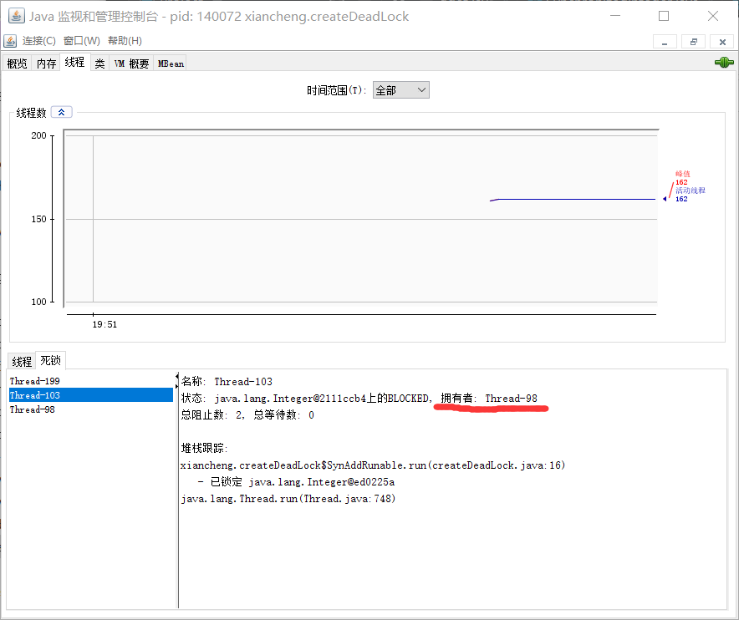Click the 堆栈跟踪 heading
Screen dimensions: 739x620
coord(205,448)
